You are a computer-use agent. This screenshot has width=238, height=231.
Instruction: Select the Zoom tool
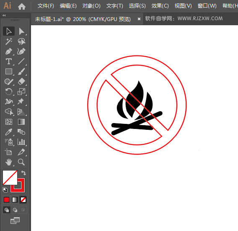coord(21,162)
